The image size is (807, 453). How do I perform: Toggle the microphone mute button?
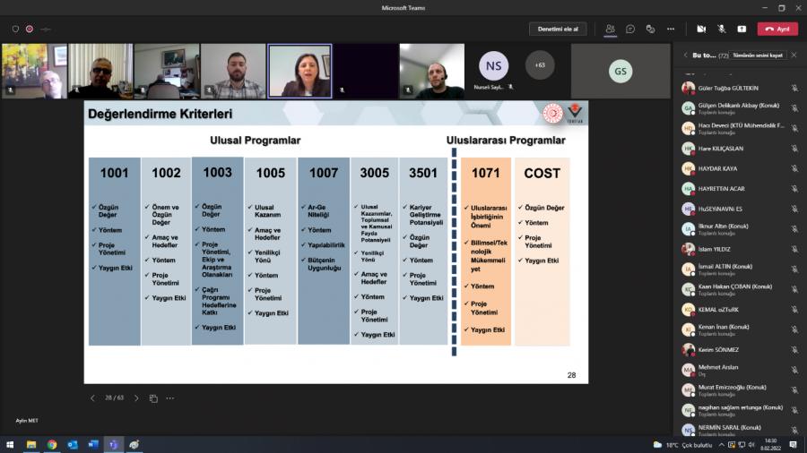point(722,29)
